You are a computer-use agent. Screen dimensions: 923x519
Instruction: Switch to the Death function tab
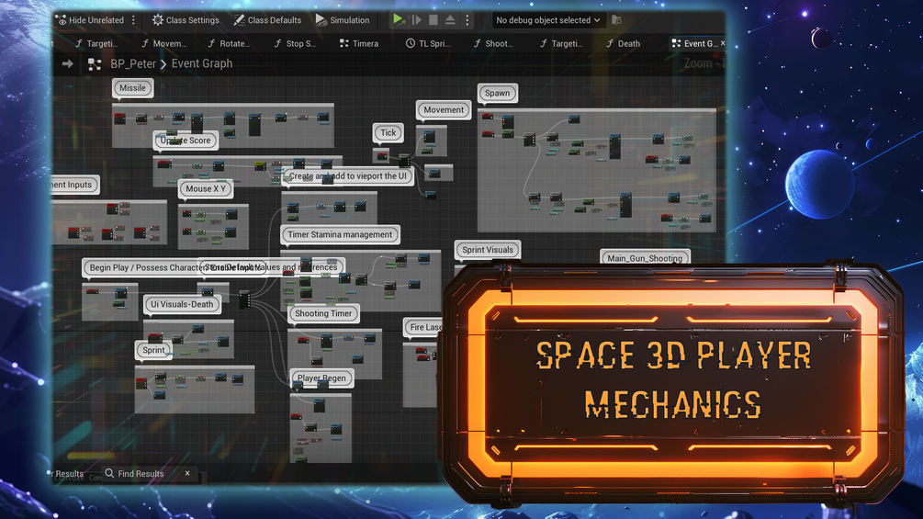624,43
